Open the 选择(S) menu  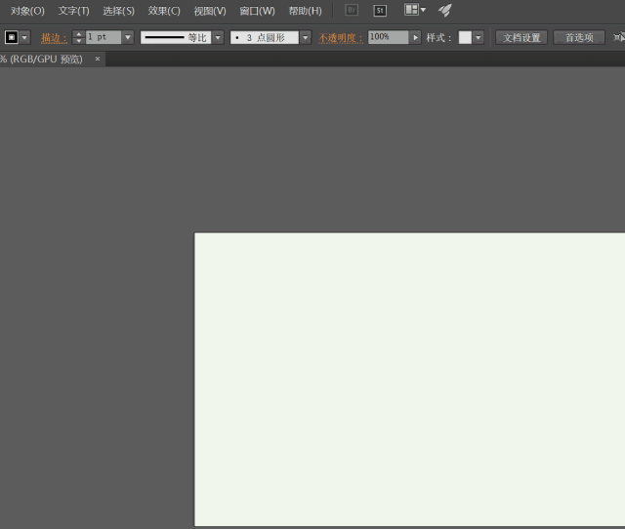[x=118, y=11]
